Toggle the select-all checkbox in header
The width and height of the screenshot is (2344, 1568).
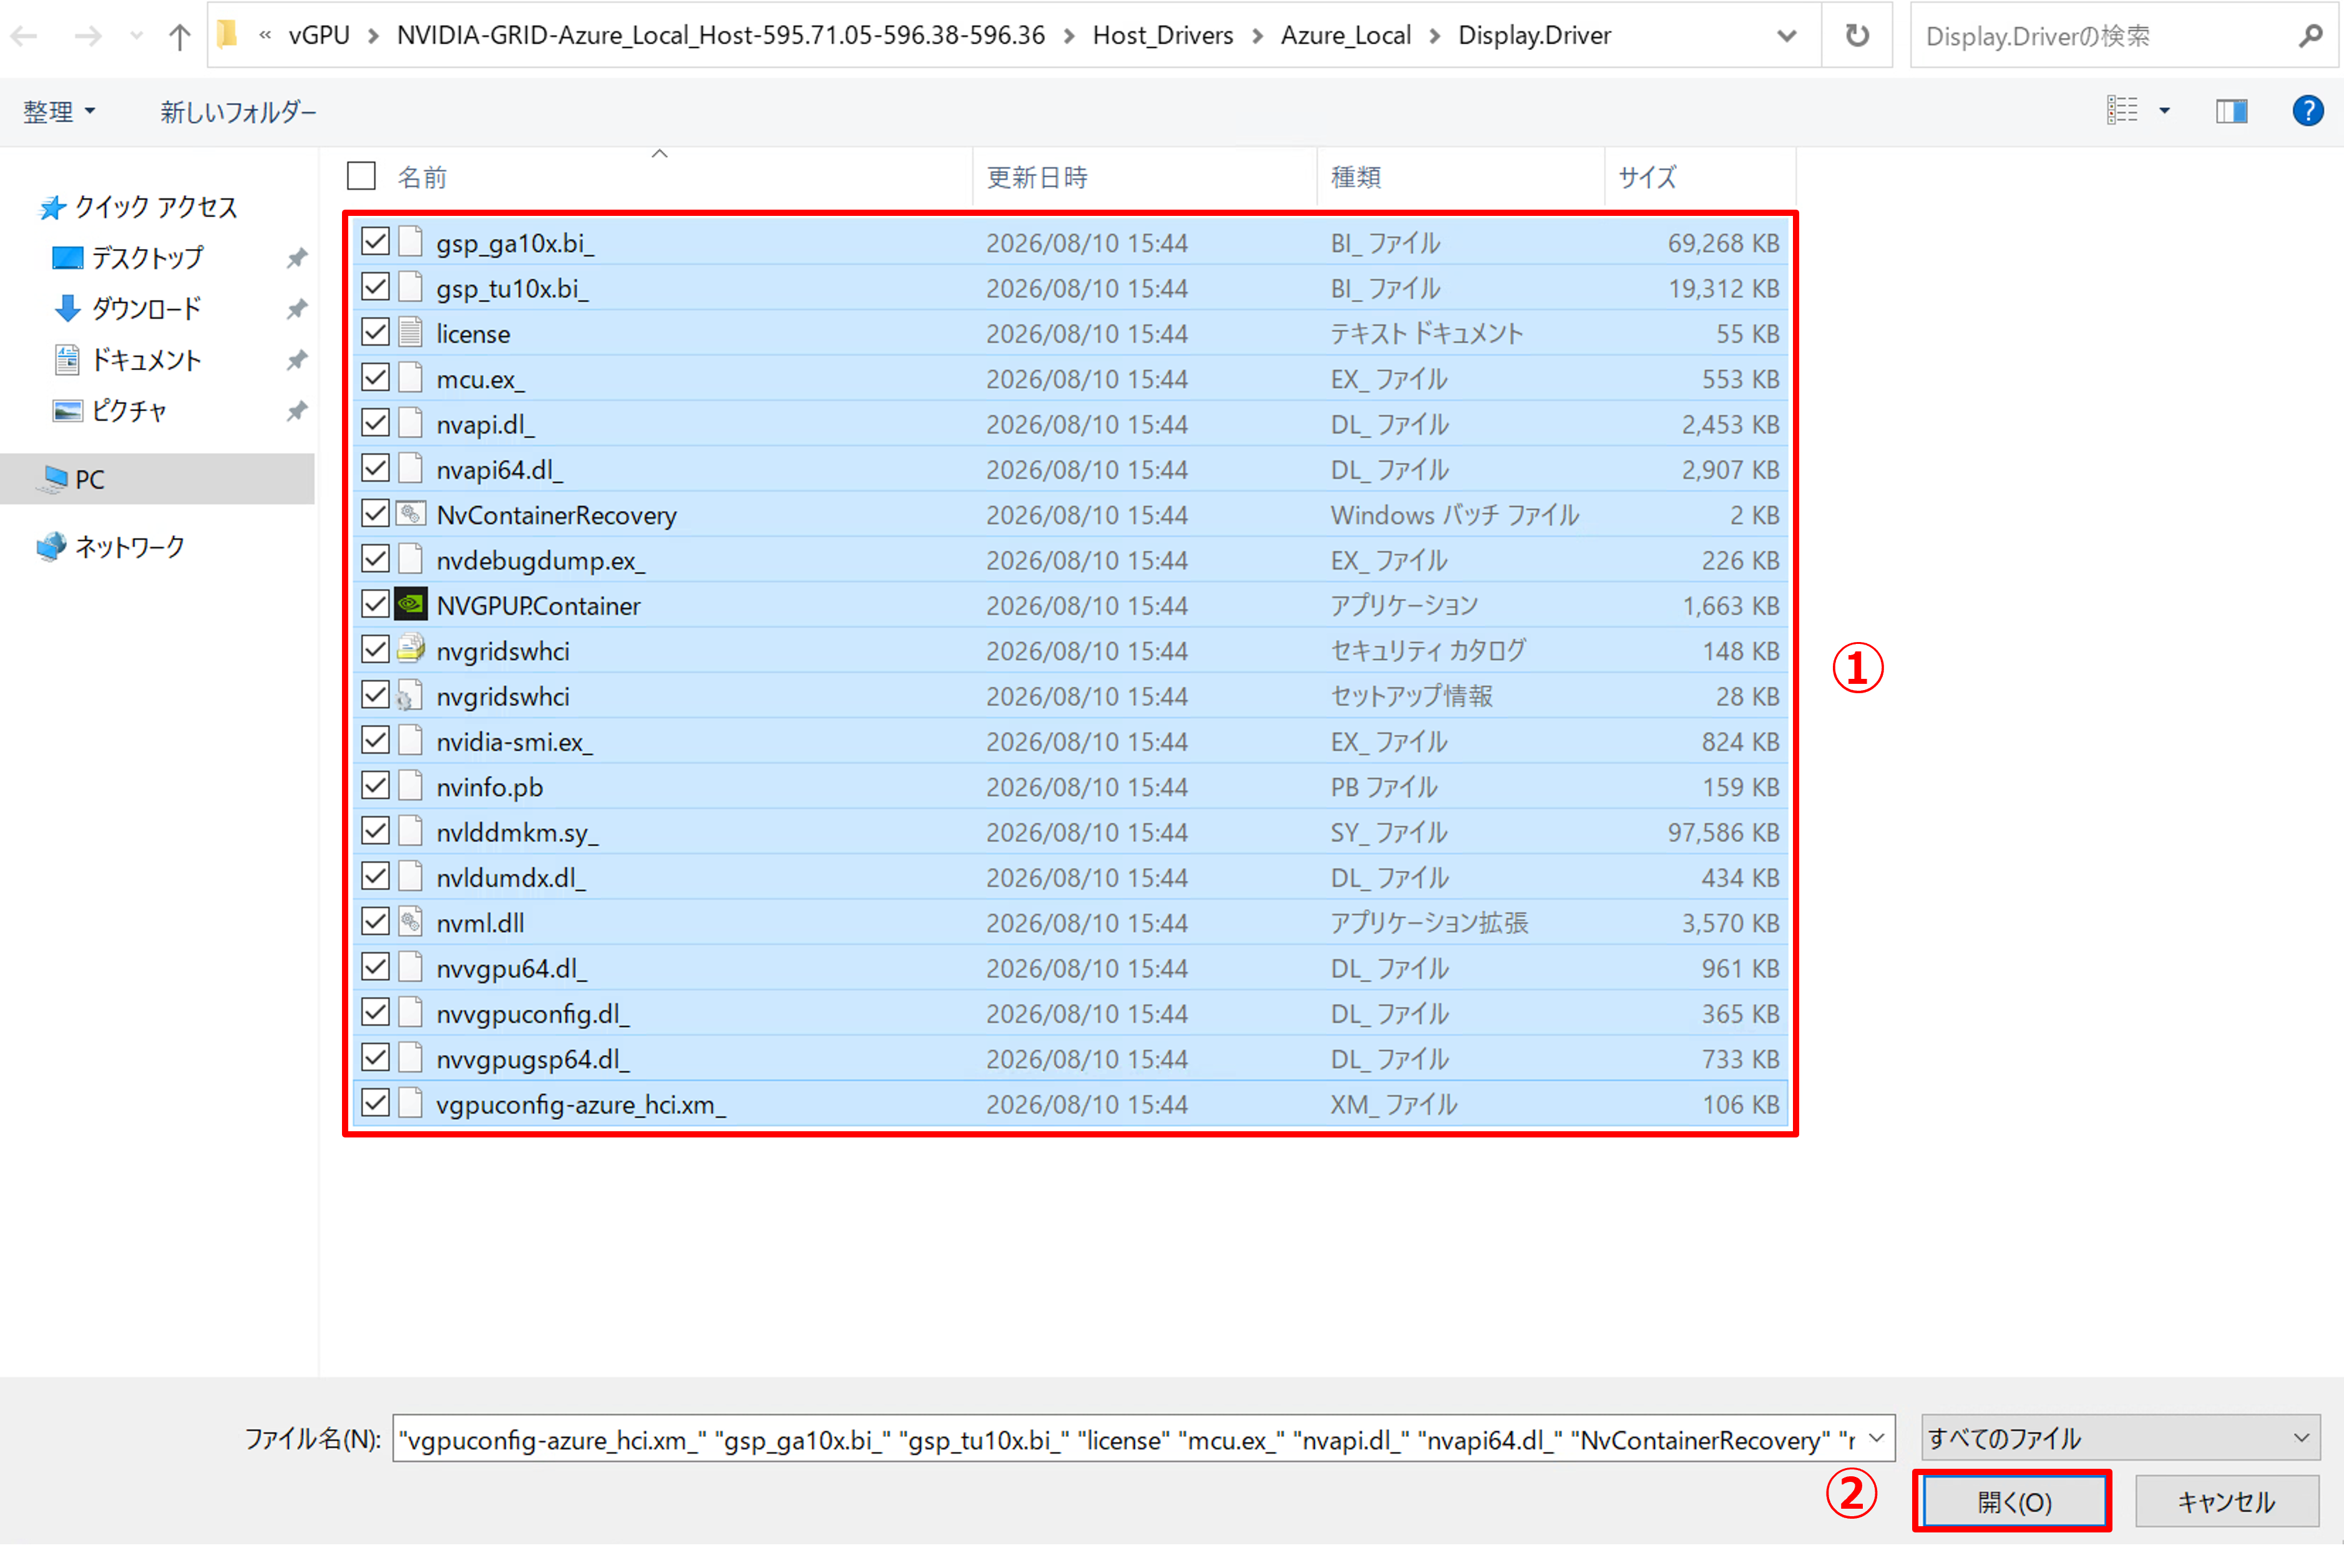tap(361, 176)
